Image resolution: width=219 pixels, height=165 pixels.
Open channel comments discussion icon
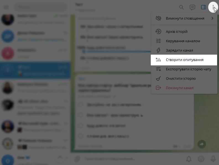click(192, 7)
